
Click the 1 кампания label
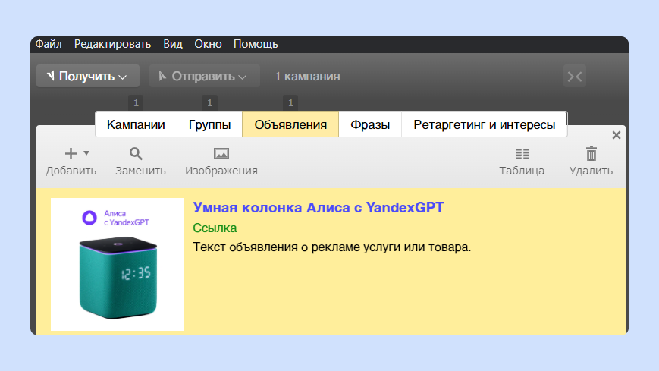coord(307,77)
